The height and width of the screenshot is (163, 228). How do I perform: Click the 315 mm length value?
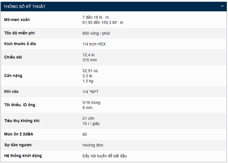(x=90, y=60)
